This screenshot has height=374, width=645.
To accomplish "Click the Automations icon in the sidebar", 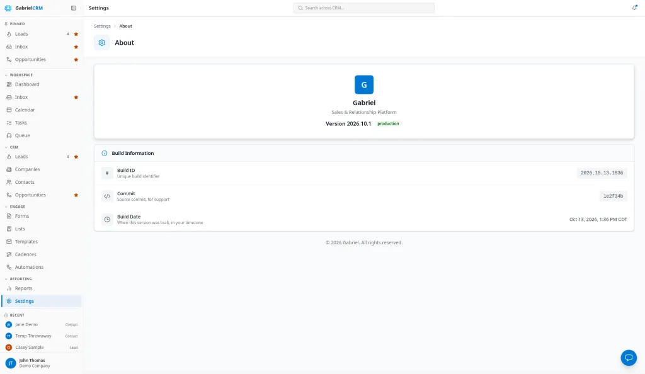I will (x=9, y=267).
